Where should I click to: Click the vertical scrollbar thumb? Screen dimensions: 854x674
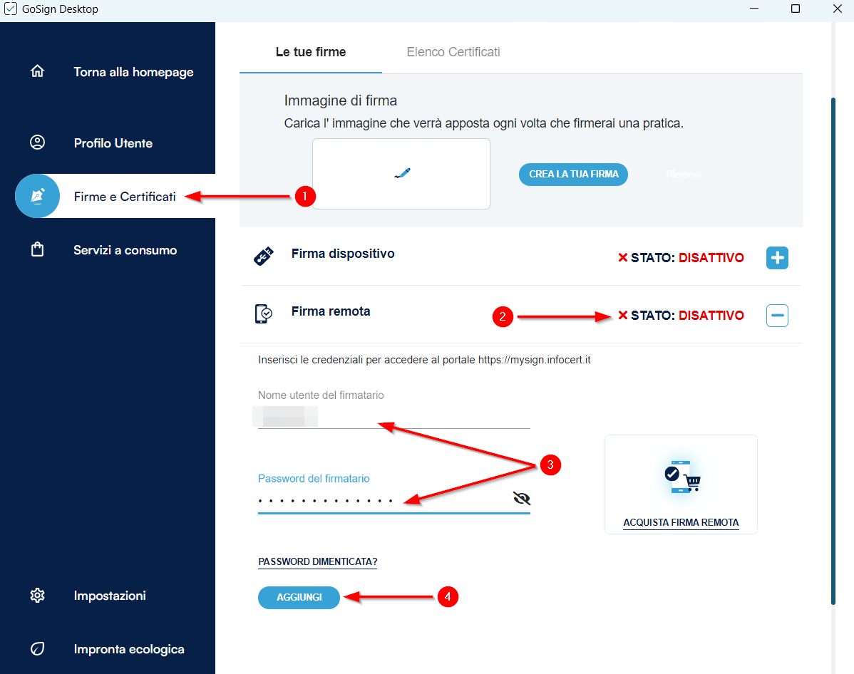[833, 351]
